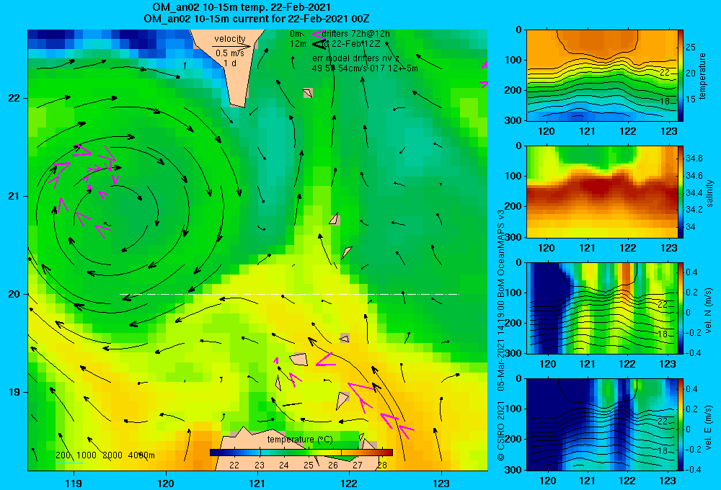
Task: Click the "0.5 m/s" velocity scale text
Action: [x=230, y=53]
